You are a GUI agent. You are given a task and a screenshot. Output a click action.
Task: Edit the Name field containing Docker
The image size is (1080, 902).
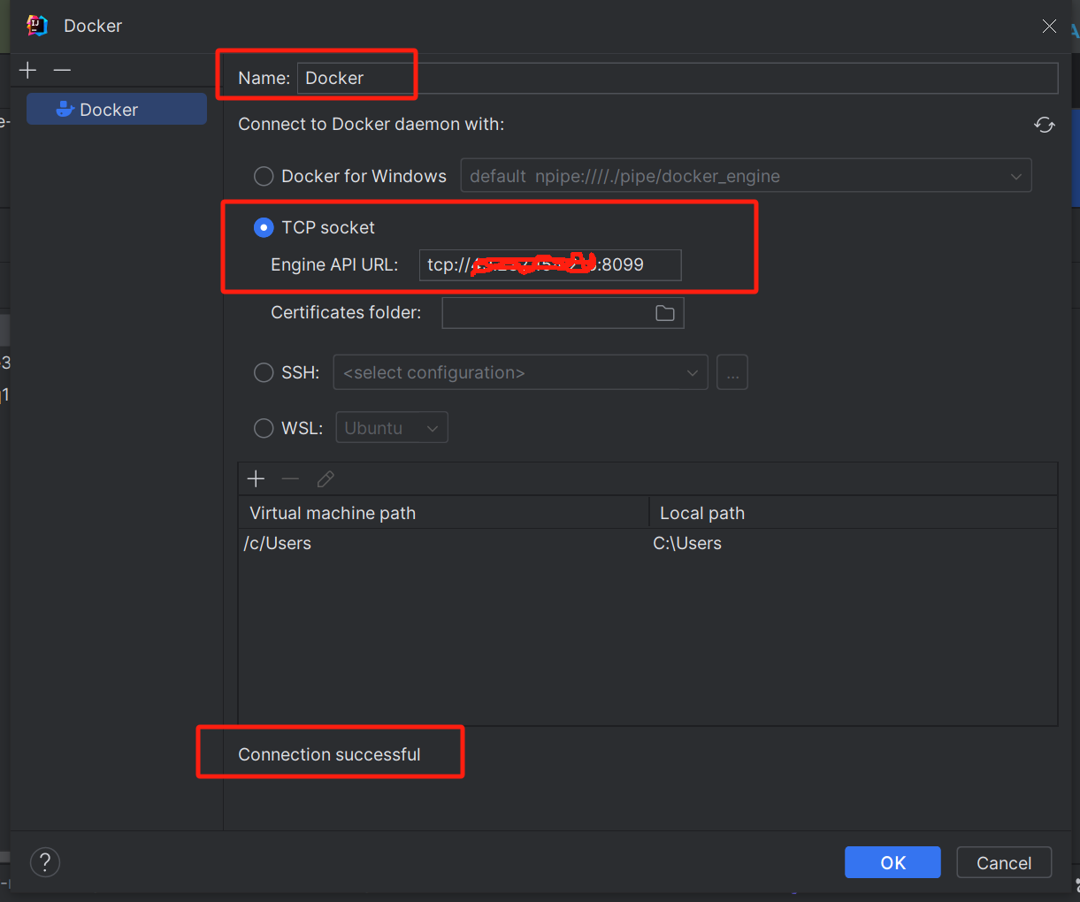click(678, 78)
